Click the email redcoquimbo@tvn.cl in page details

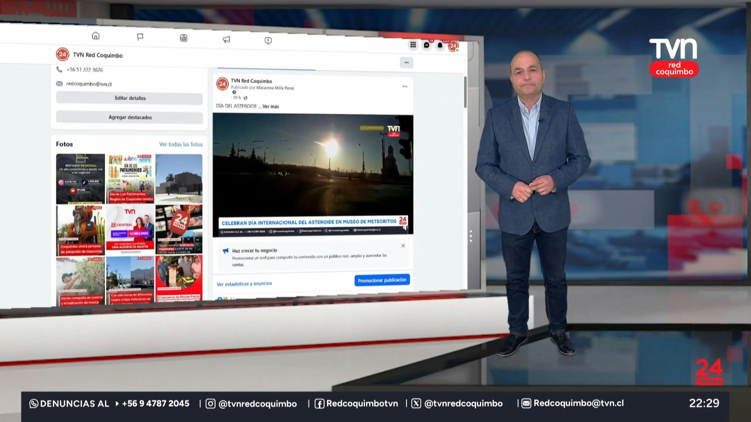89,84
